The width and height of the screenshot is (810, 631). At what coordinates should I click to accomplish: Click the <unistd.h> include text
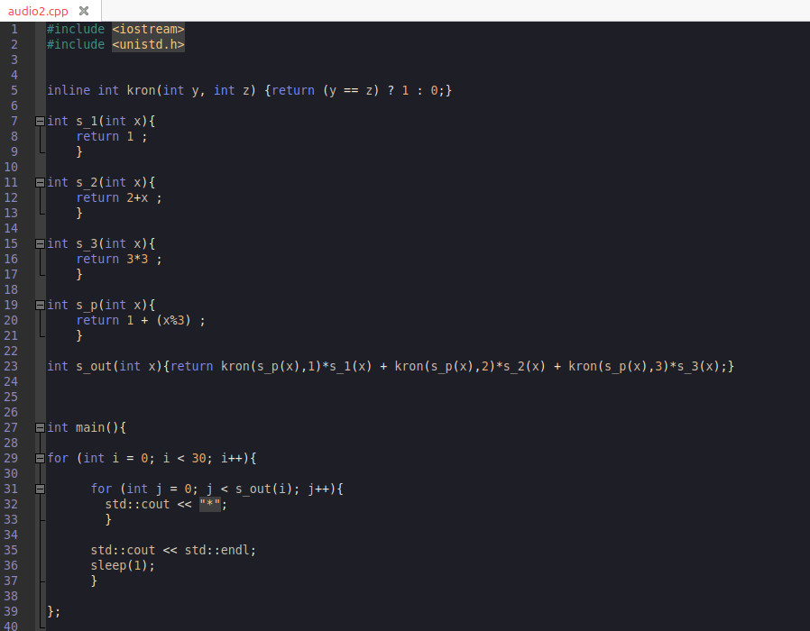pyautogui.click(x=148, y=45)
